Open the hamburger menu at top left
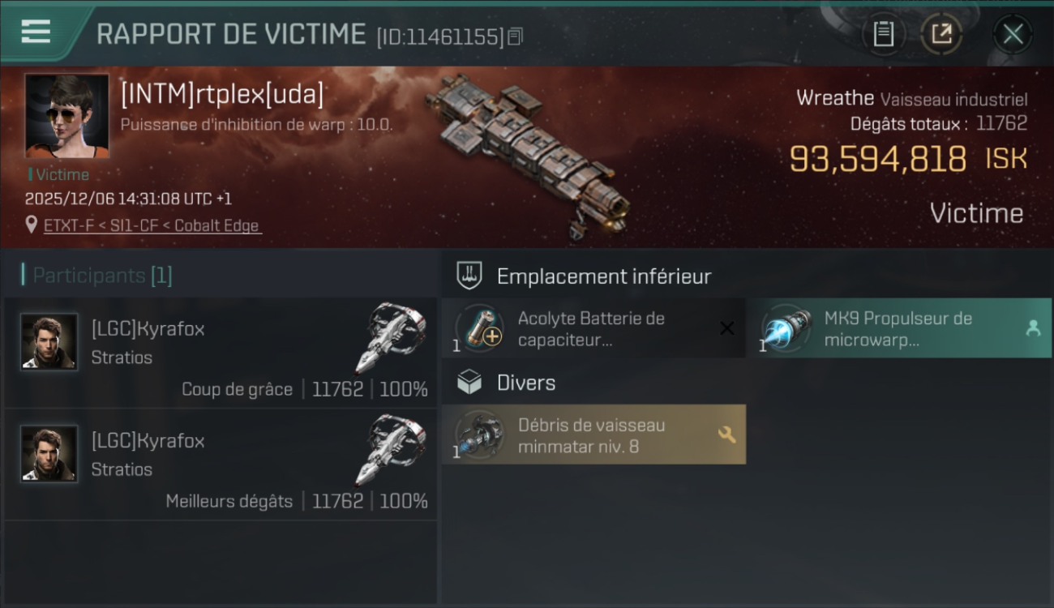The height and width of the screenshot is (608, 1054). pos(36,32)
